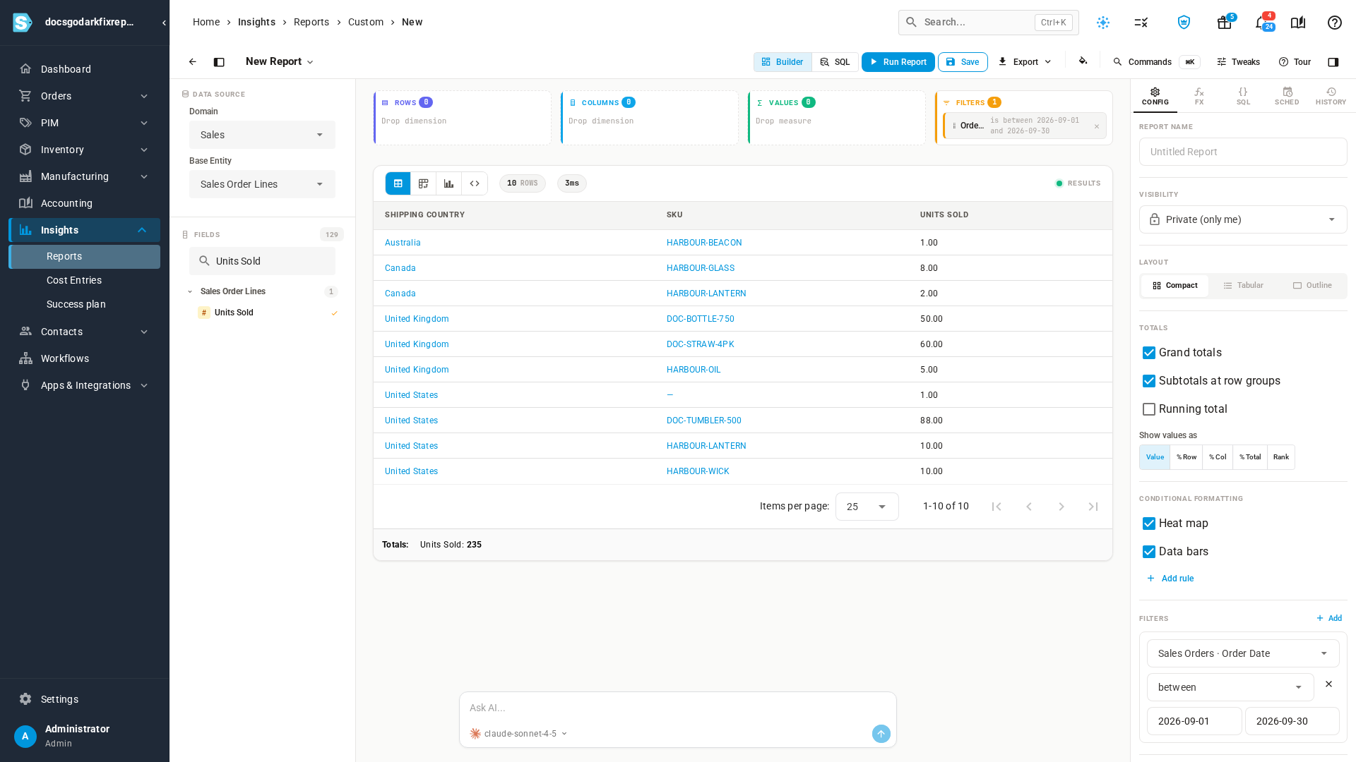Open the Domain Sales dropdown

click(x=262, y=135)
